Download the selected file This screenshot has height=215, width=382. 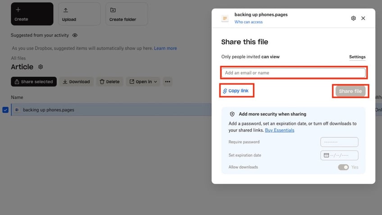[x=76, y=82]
